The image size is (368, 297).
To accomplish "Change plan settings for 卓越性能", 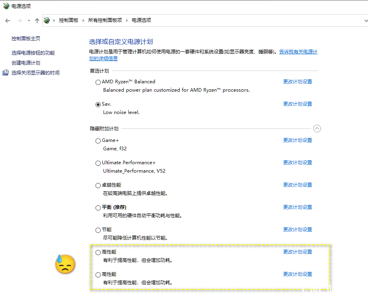I will pos(298,185).
